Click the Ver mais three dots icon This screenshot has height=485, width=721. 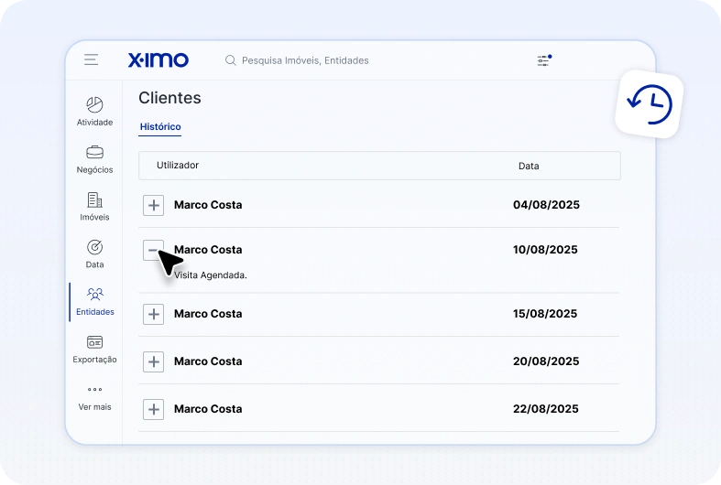[x=94, y=390]
